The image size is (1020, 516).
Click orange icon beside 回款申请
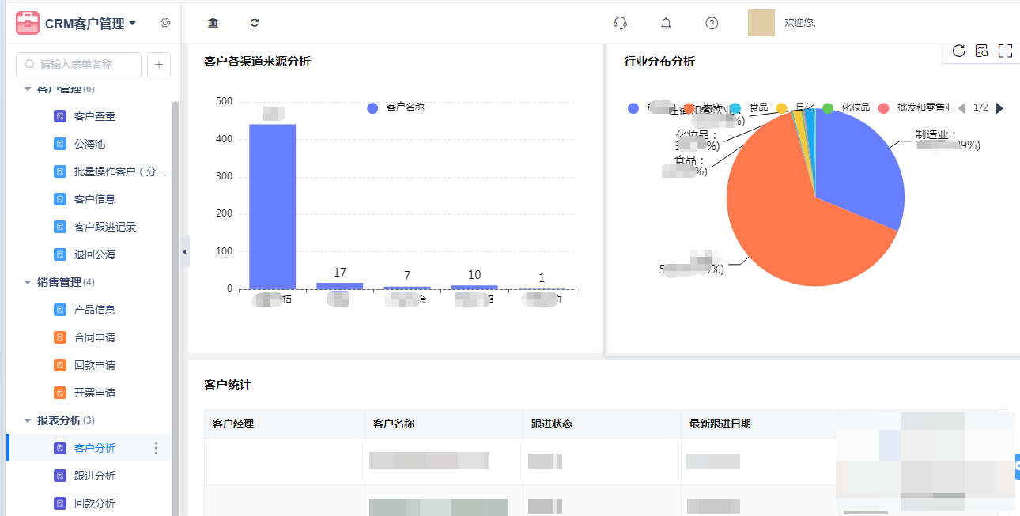60,365
